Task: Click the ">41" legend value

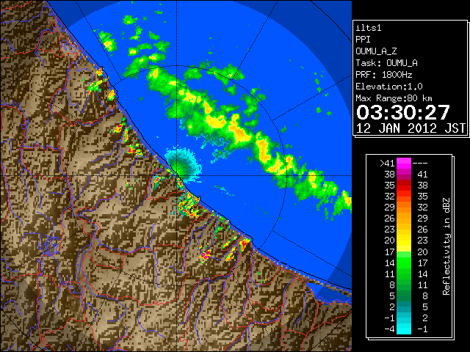Action: coord(387,164)
